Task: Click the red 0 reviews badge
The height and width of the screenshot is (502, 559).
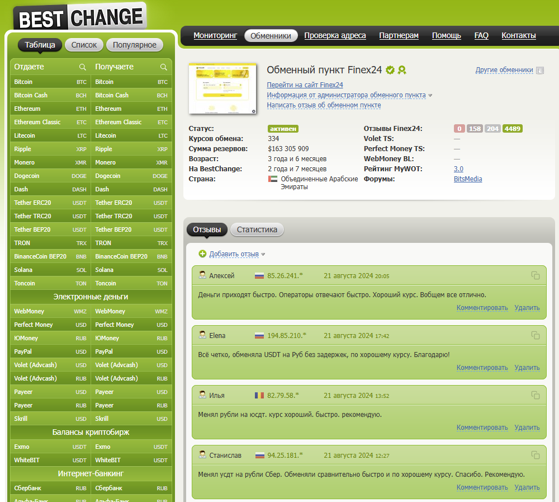Action: point(459,129)
